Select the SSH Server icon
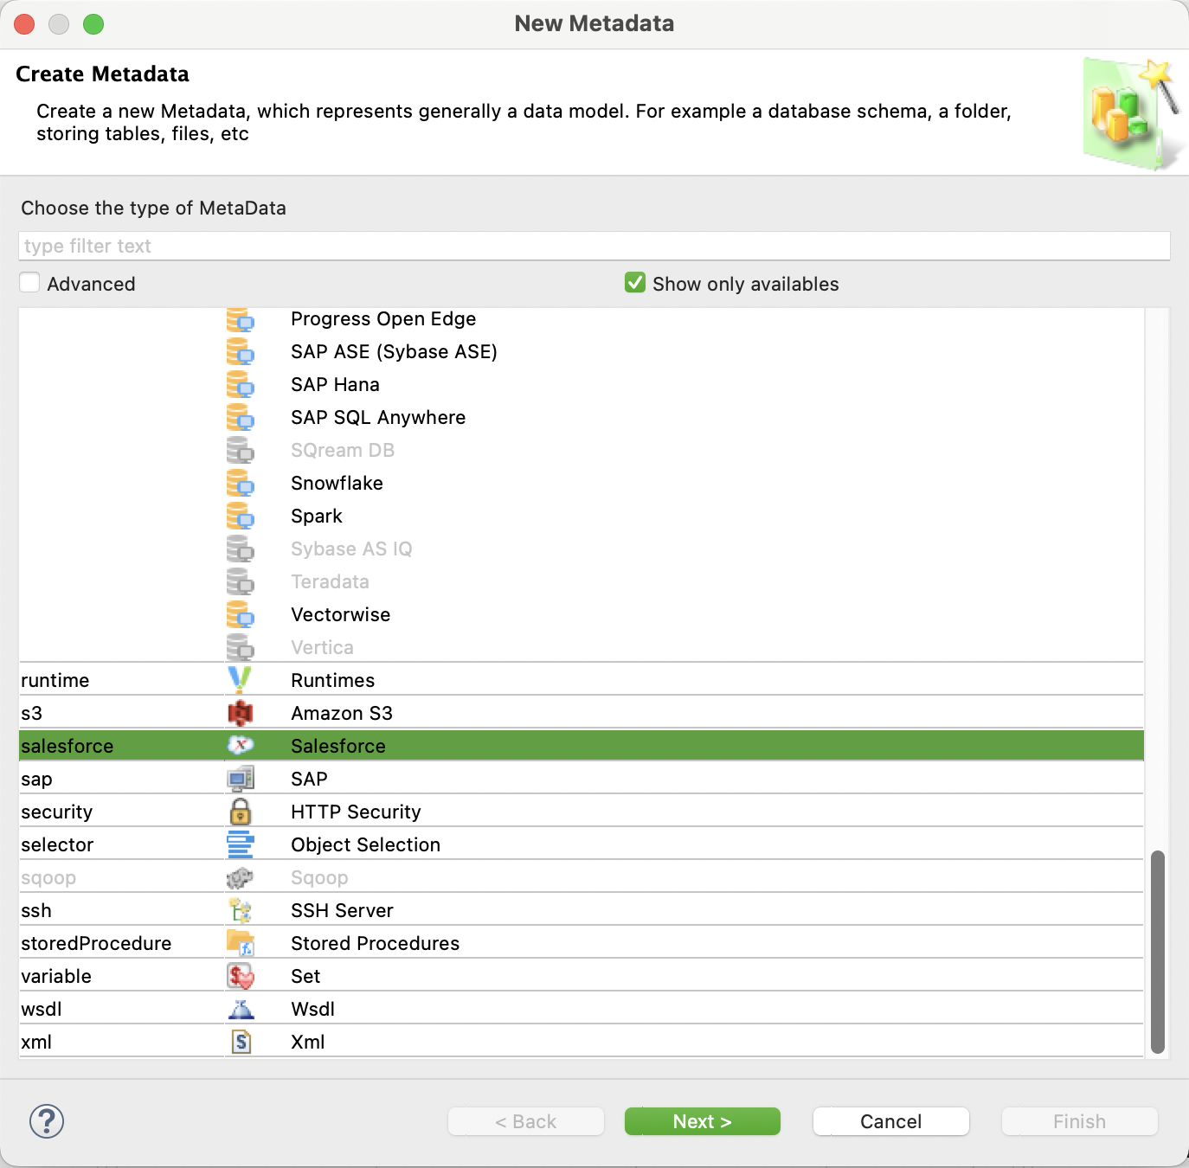 click(x=241, y=909)
